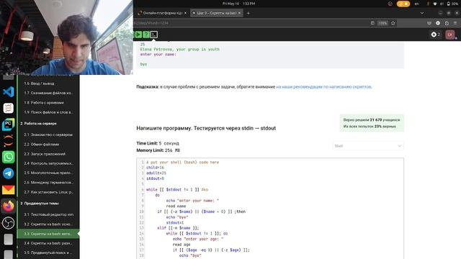Open OBS Studio from the dock
This screenshot has height=259, width=461.
(8, 222)
